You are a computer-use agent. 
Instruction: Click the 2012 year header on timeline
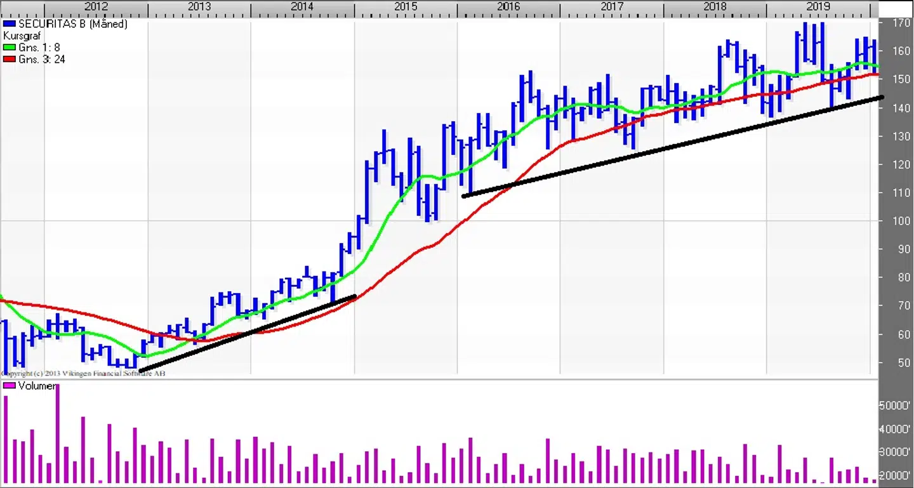96,7
